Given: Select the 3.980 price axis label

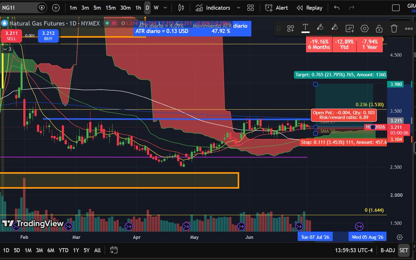Looking at the screenshot, I should pyautogui.click(x=396, y=84).
